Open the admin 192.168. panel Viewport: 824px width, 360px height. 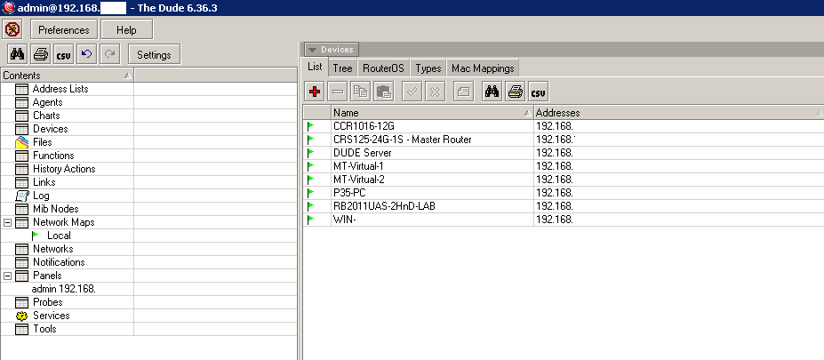click(64, 289)
